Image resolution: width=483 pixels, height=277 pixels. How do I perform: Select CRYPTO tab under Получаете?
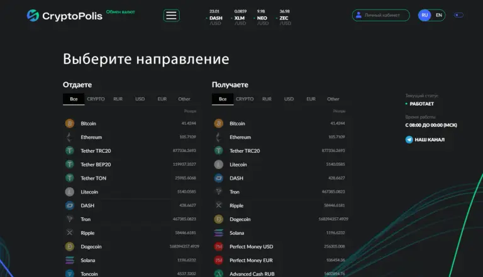[x=245, y=99]
